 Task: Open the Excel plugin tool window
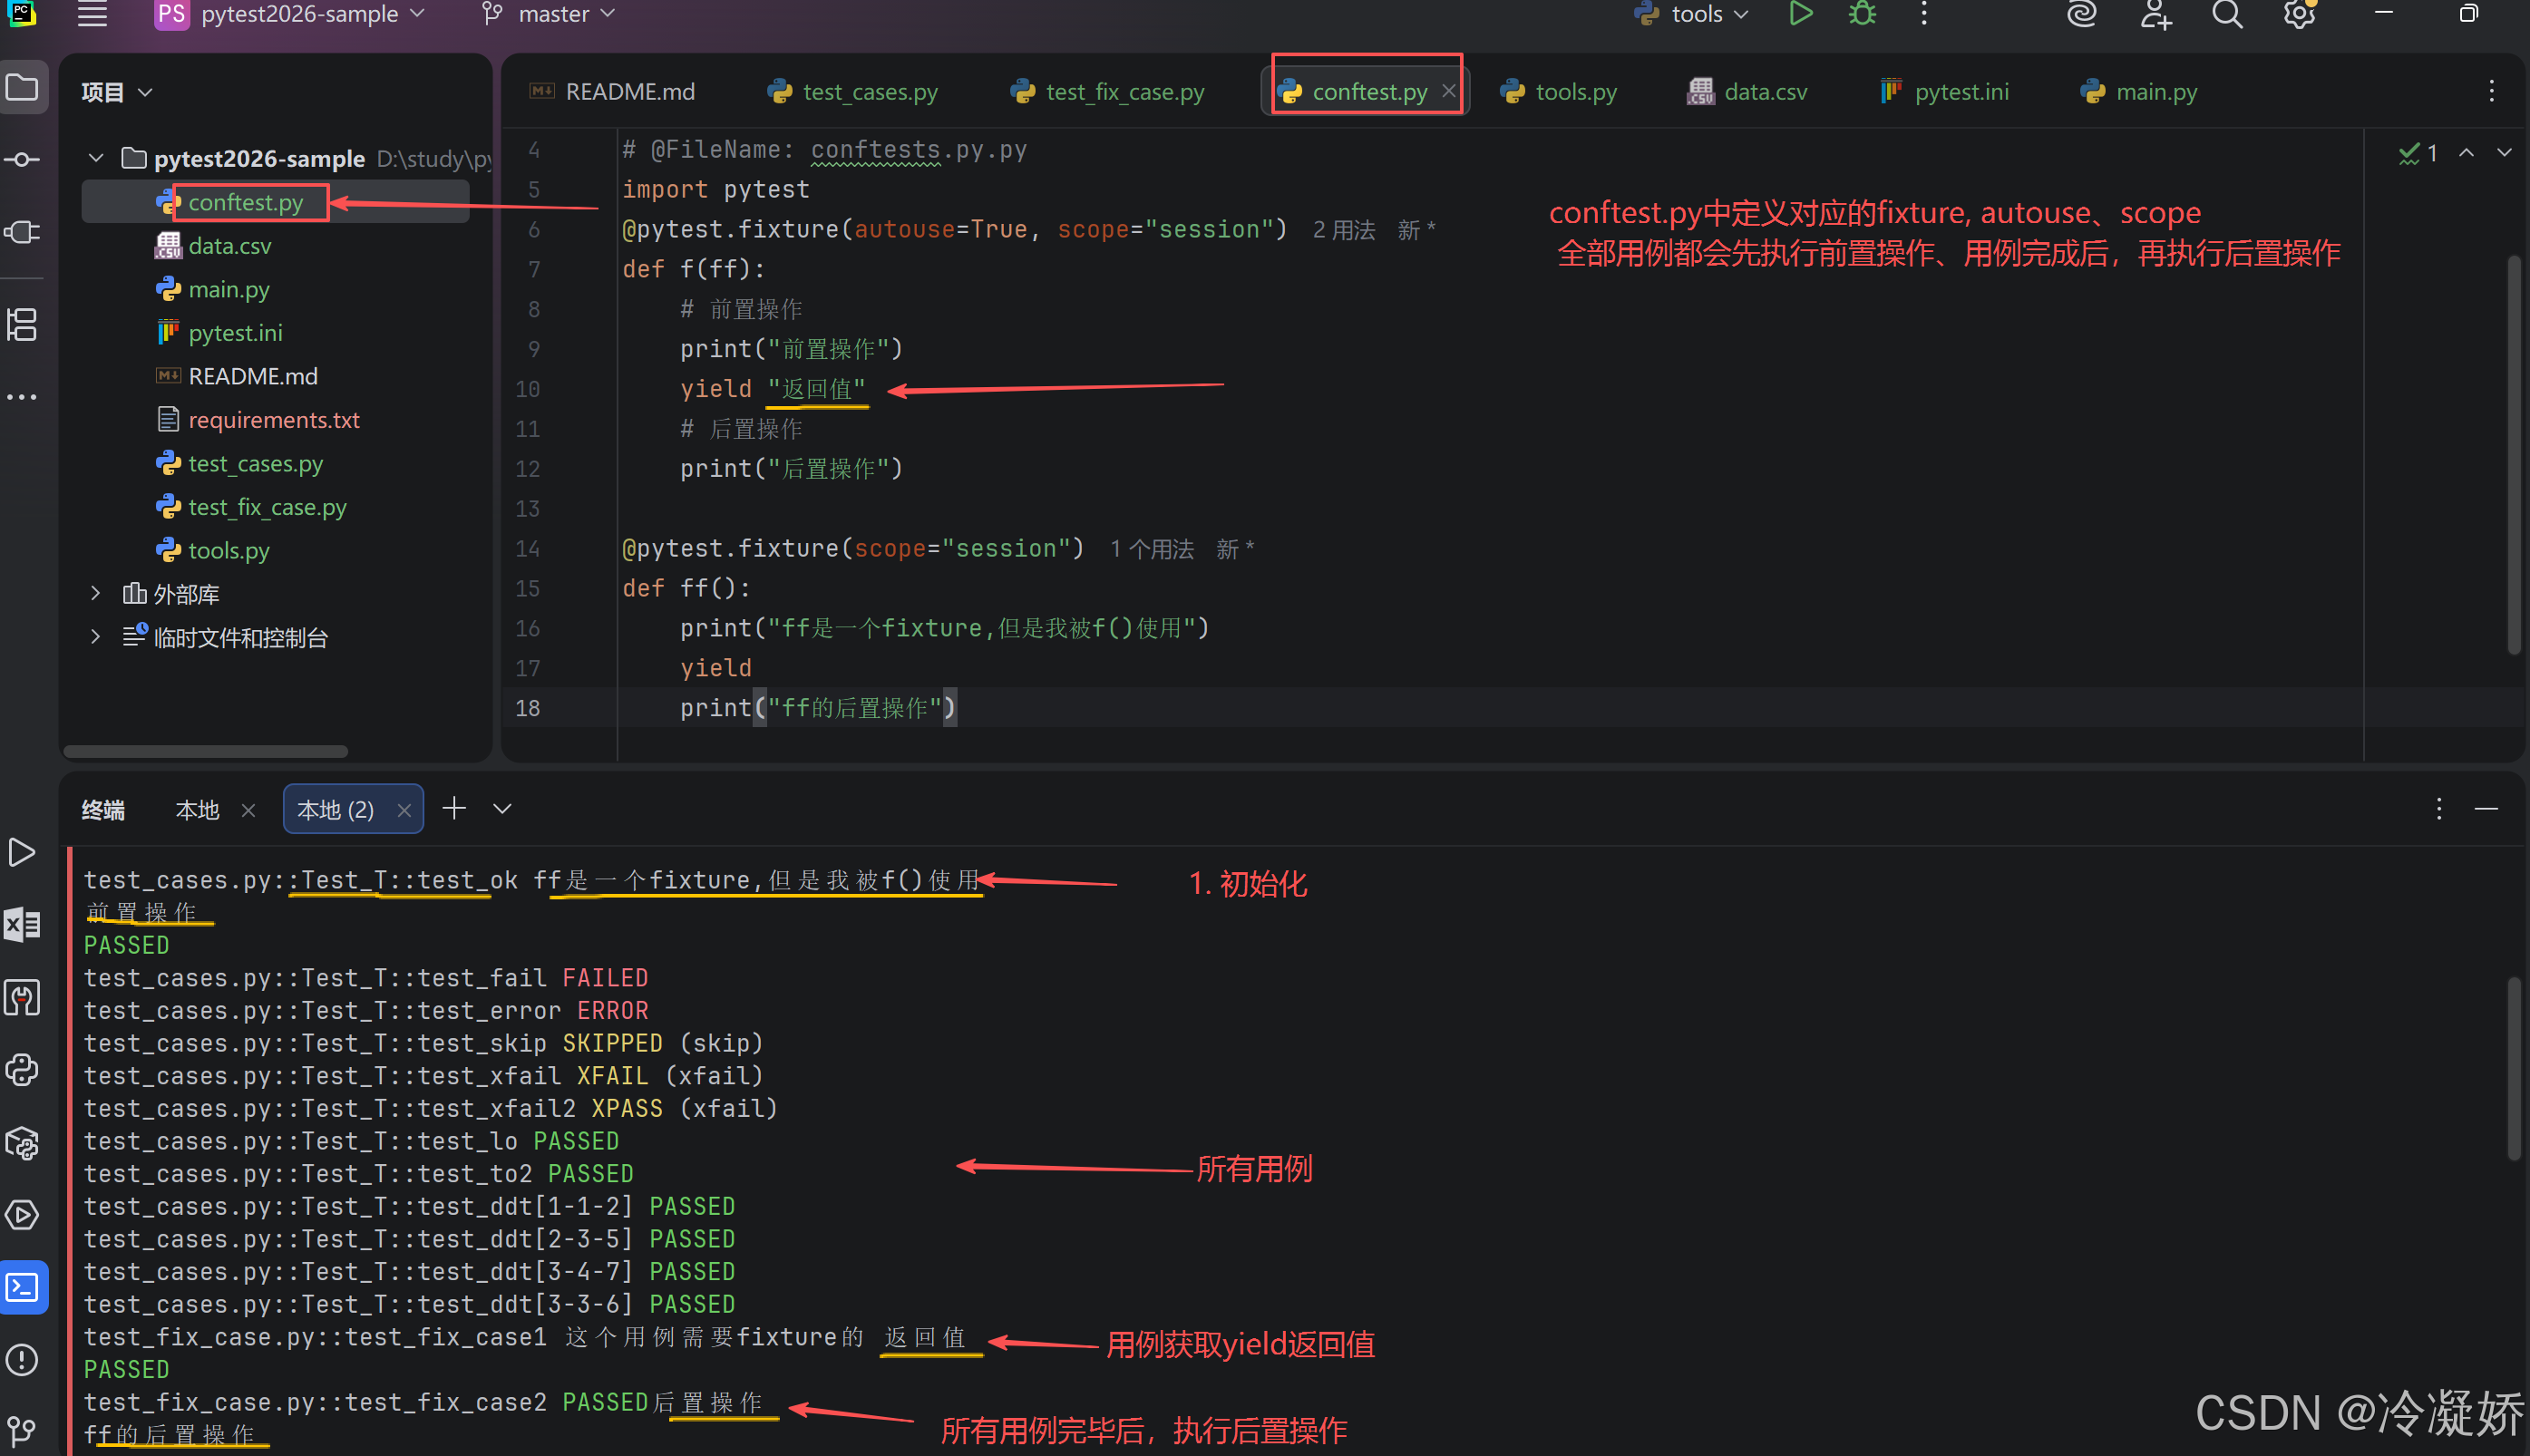click(22, 925)
